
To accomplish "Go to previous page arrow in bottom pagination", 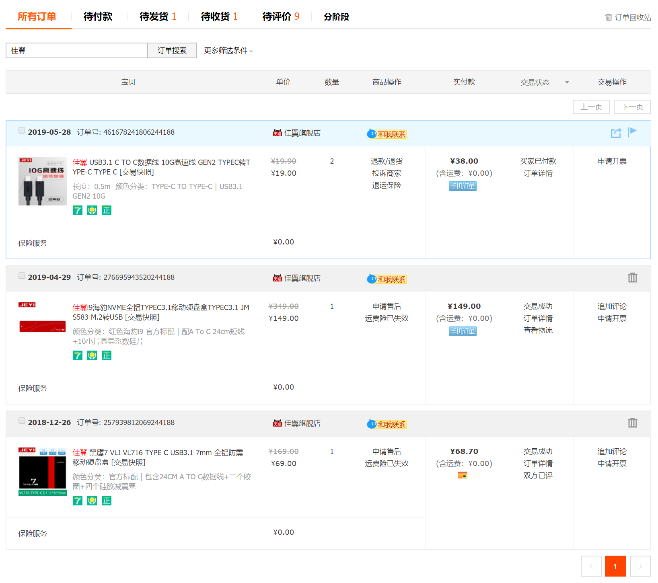I will (x=591, y=566).
